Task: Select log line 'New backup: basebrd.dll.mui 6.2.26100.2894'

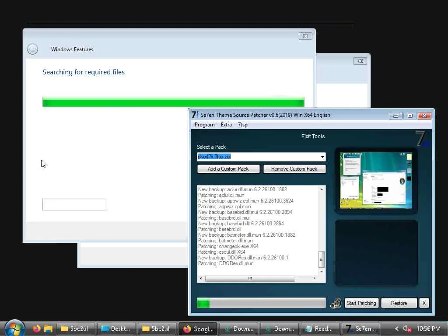Action: pos(245,212)
